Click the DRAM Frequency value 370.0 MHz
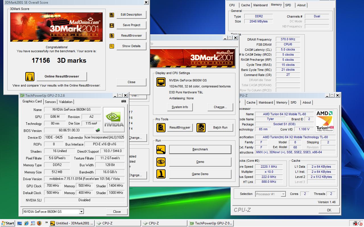The width and height of the screenshot is (364, 227). point(288,39)
